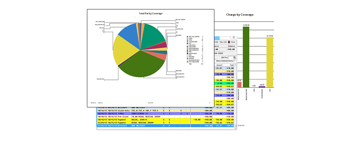Select the CORETIEMENT >2 ledger row
Image resolution: width=353 pixels, height=144 pixels.
[140, 113]
